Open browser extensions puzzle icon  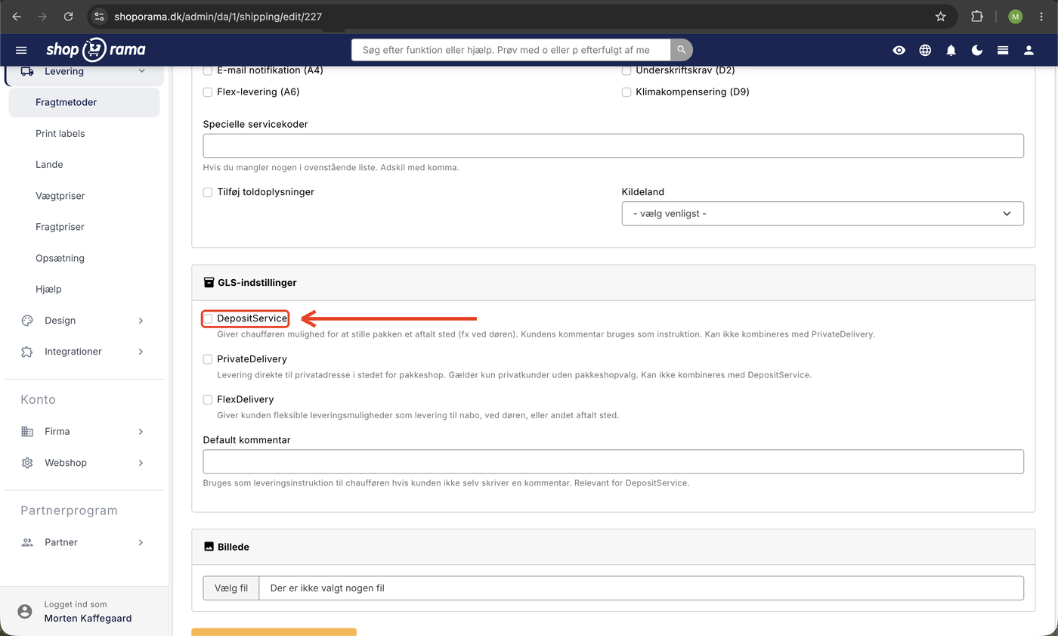coord(977,17)
